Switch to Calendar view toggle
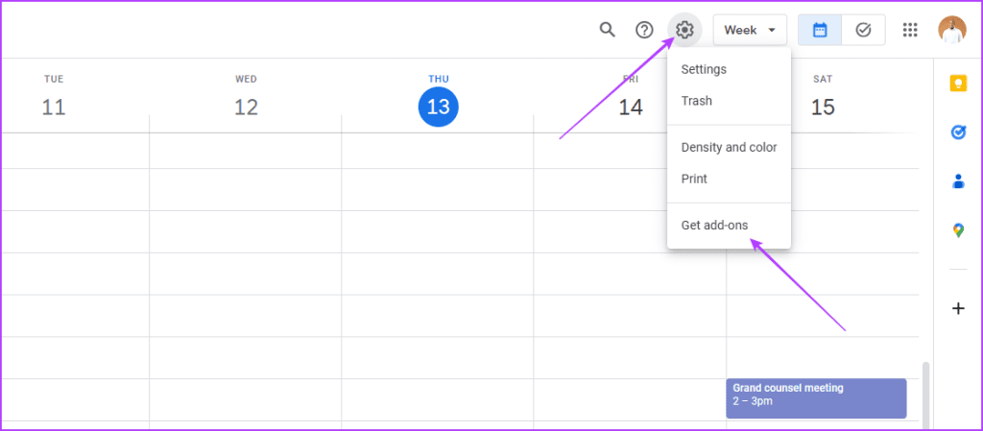983x431 pixels. [x=820, y=30]
